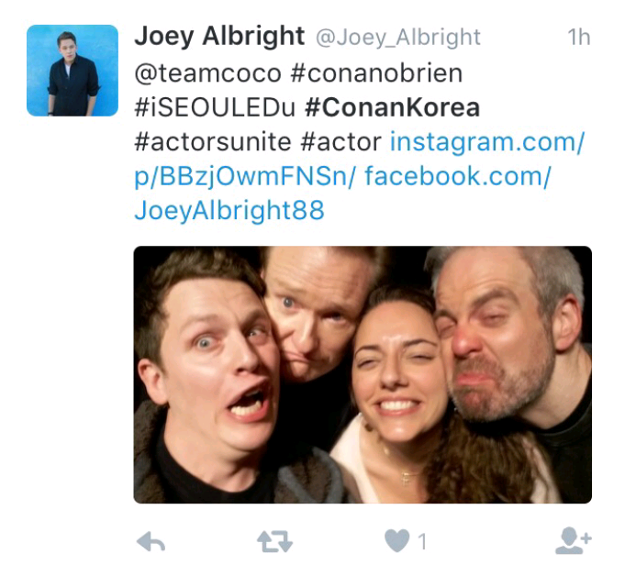
Task: Follow the user via add-person icon
Action: coord(574,540)
